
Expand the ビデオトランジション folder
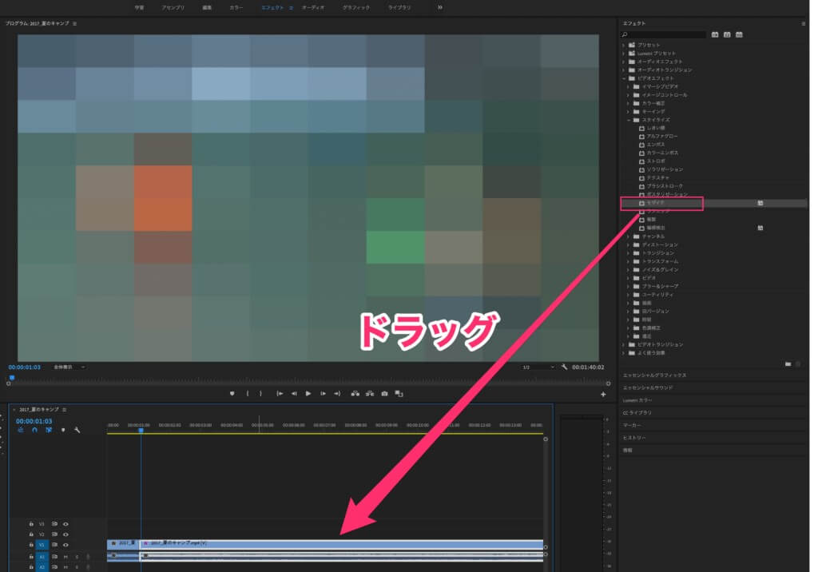pos(624,344)
